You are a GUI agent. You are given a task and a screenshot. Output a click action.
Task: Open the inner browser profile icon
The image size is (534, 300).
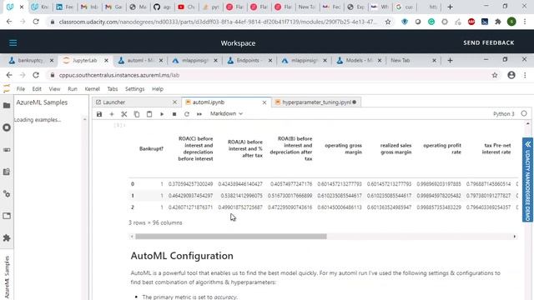click(511, 75)
